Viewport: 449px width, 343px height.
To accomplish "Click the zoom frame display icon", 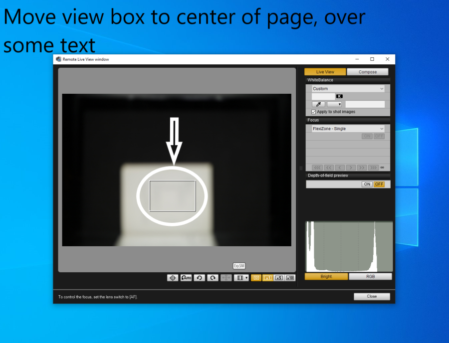I will [256, 278].
